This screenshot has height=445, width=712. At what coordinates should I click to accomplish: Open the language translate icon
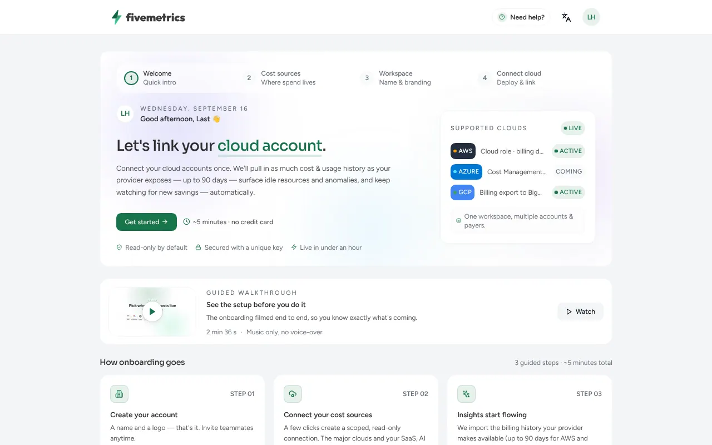pyautogui.click(x=566, y=17)
